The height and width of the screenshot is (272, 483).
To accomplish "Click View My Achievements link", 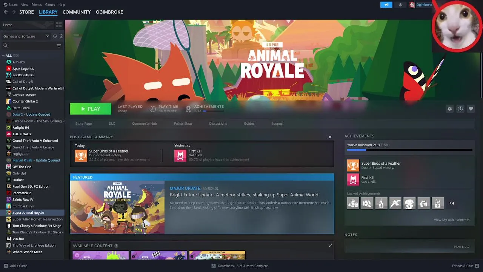I will 452,220.
